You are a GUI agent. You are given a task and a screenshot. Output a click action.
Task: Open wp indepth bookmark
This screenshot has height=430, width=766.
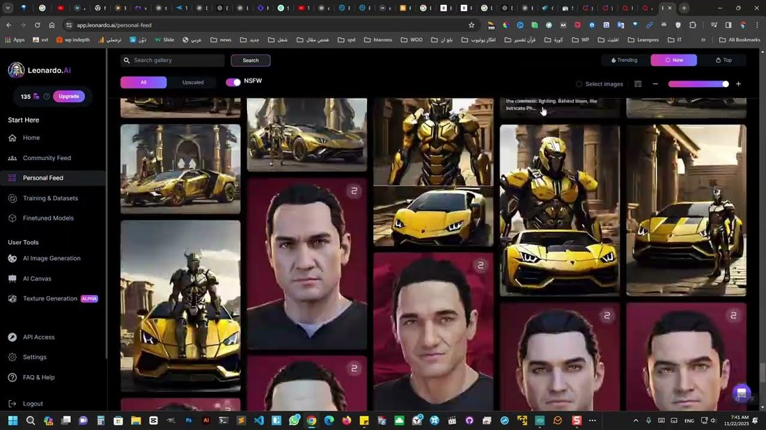pyautogui.click(x=73, y=40)
